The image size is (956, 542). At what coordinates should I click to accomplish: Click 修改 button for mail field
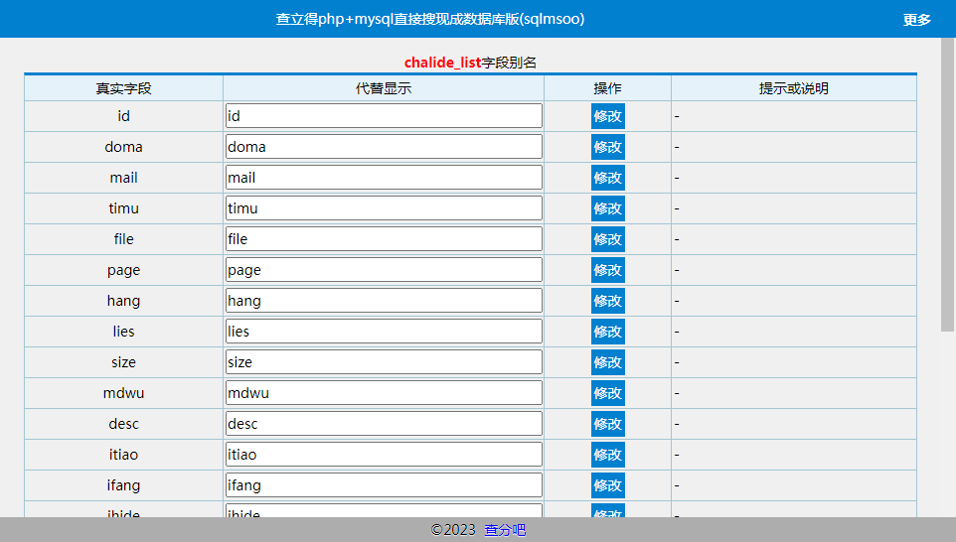[x=607, y=178]
